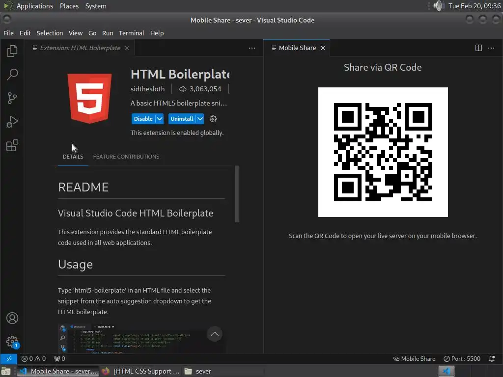Screen dimensions: 503x377
Task: Click the HTML Boilerplate extension title
Action: [180, 74]
